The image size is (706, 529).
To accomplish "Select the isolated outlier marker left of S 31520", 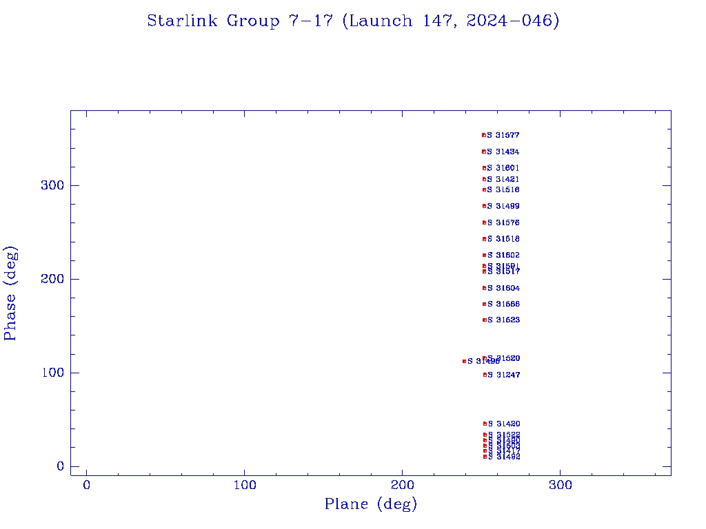I will click(x=464, y=361).
